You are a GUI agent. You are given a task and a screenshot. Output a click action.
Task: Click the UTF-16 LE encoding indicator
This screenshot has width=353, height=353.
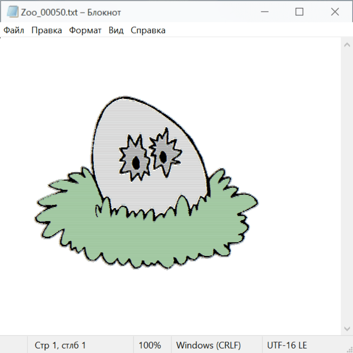pos(287,346)
